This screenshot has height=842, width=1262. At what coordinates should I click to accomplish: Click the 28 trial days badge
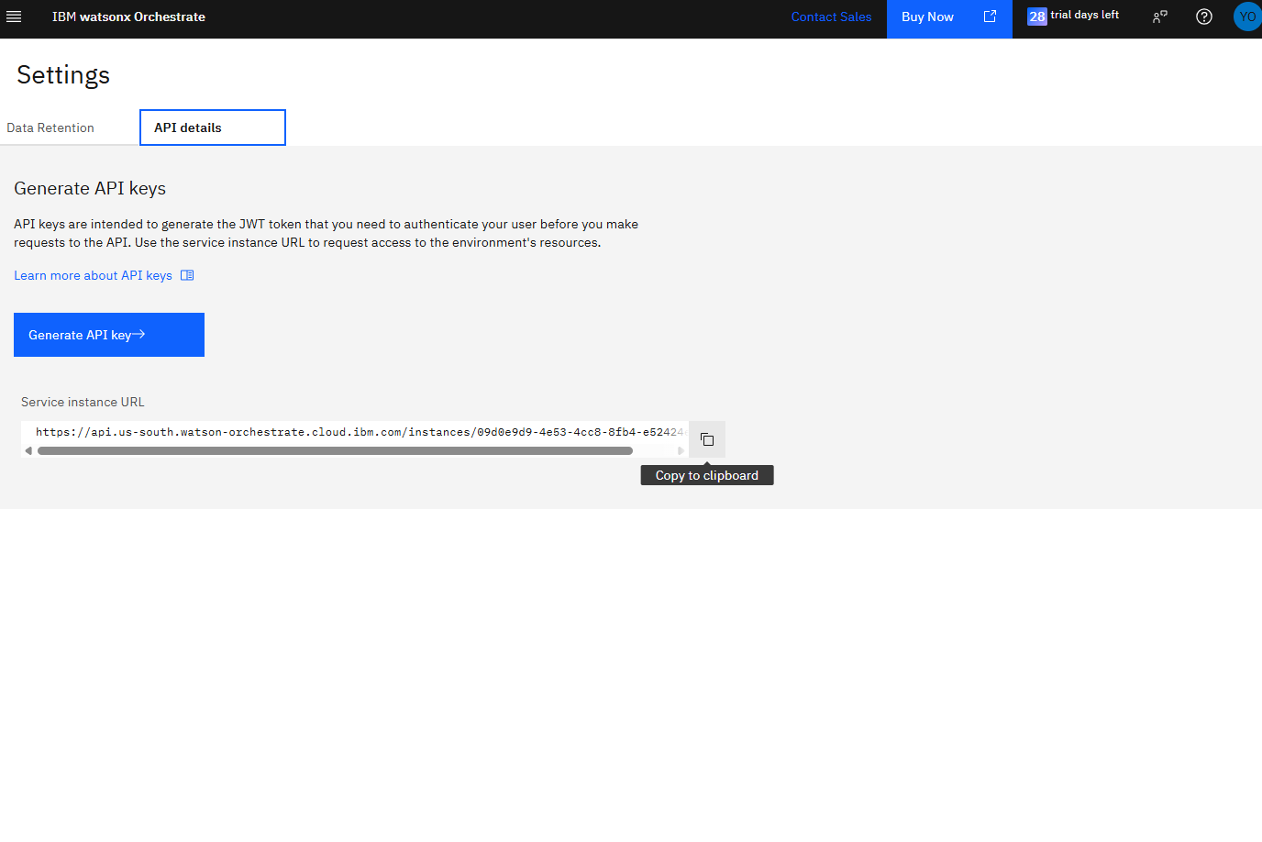1037,17
